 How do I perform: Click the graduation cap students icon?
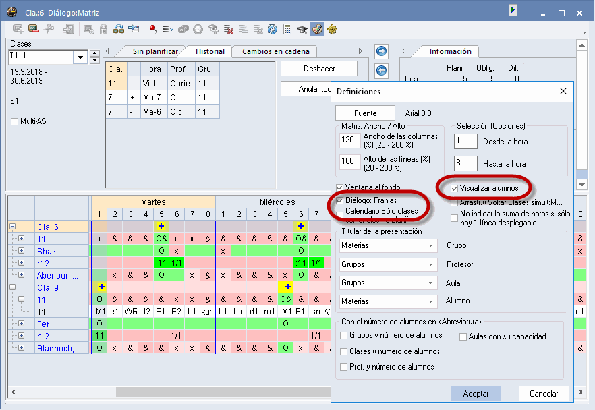pyautogui.click(x=302, y=29)
